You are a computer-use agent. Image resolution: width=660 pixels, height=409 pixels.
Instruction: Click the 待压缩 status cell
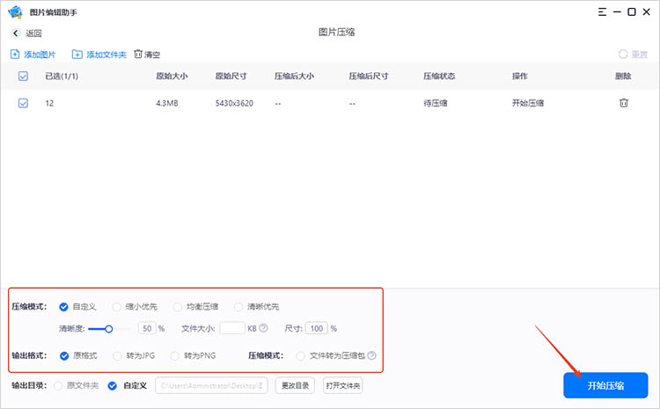click(x=436, y=103)
